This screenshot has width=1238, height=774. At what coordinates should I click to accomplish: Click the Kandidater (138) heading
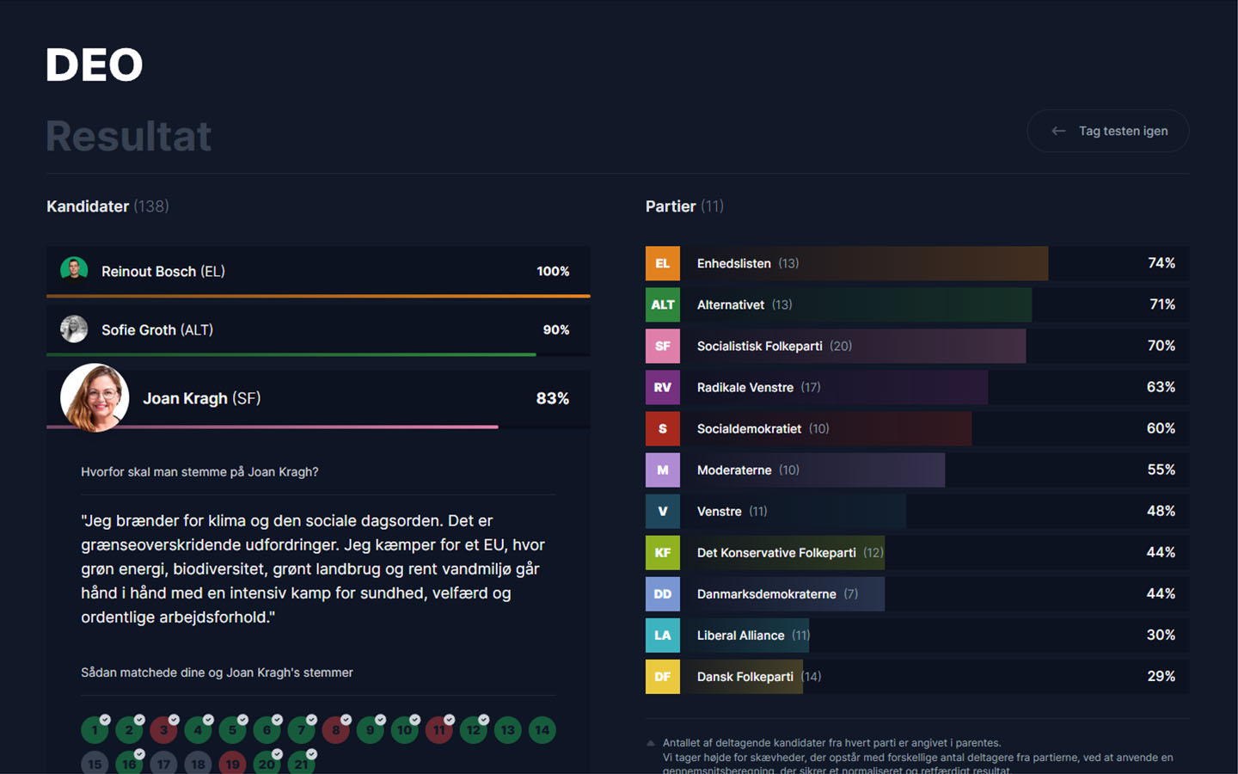click(x=107, y=206)
